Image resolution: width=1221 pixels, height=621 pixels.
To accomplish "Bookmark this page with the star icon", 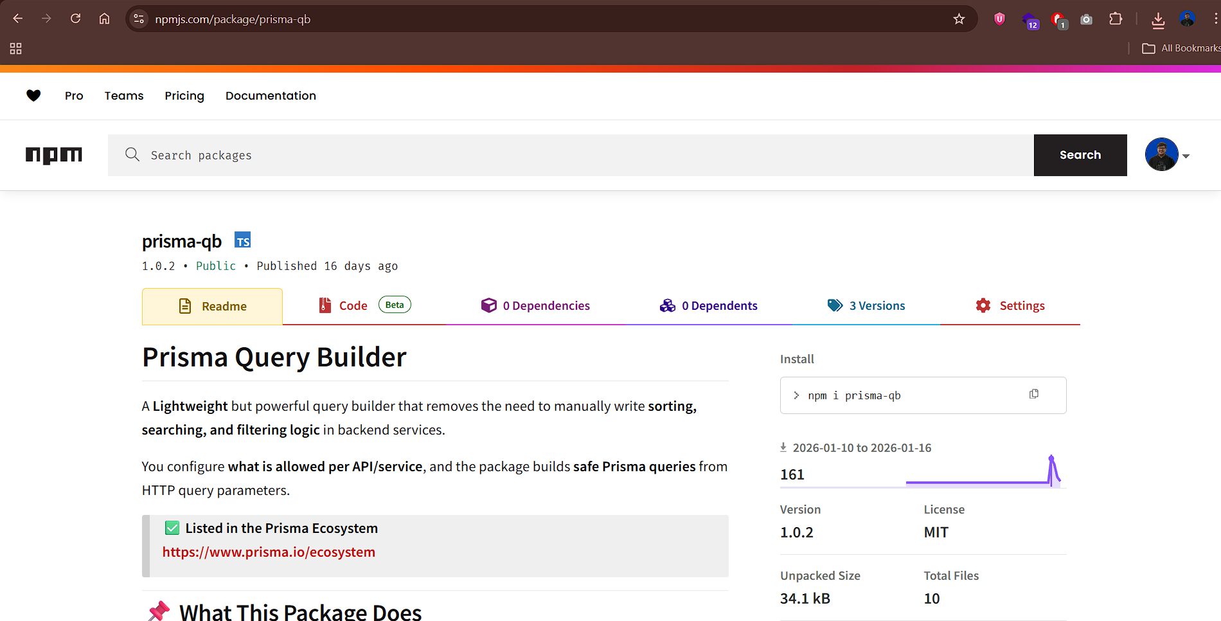I will coord(959,19).
